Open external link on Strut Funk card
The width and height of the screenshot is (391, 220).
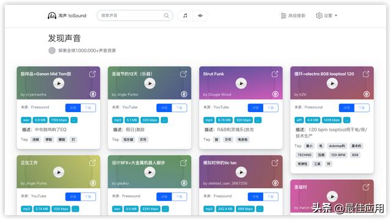tap(275, 74)
